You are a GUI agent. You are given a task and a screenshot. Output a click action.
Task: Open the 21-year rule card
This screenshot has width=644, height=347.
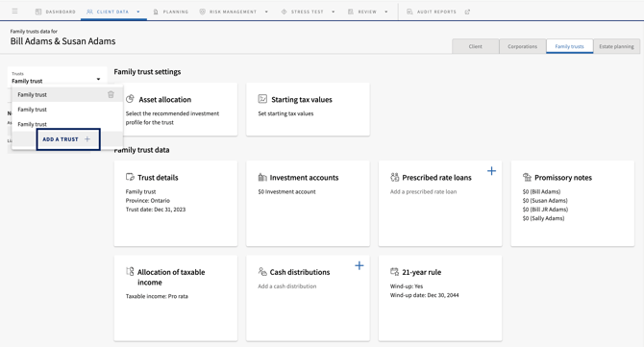pyautogui.click(x=440, y=298)
